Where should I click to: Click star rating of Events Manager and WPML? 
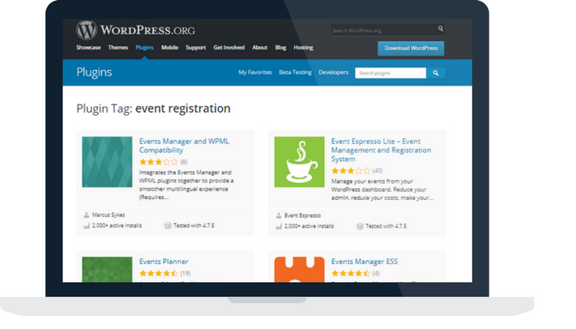(159, 162)
